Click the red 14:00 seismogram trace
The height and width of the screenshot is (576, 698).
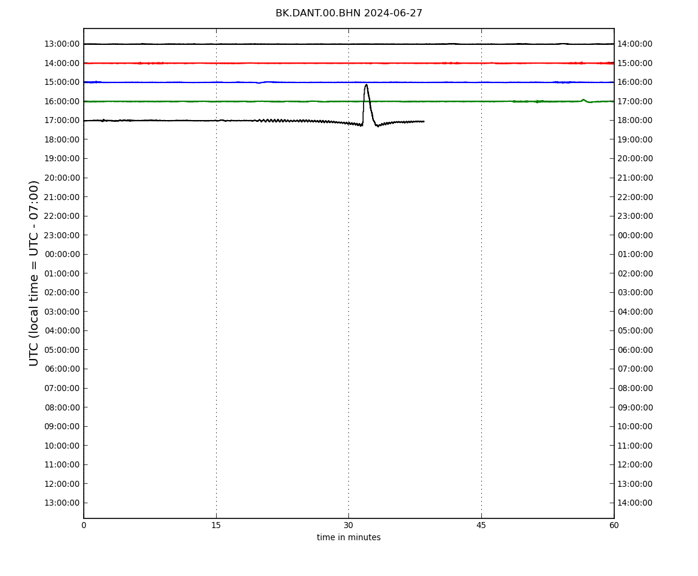coord(348,63)
